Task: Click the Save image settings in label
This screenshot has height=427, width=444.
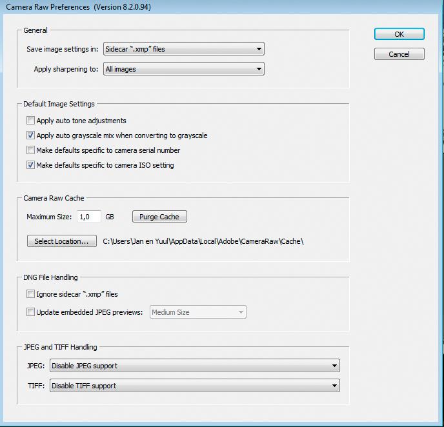Action: (x=63, y=49)
